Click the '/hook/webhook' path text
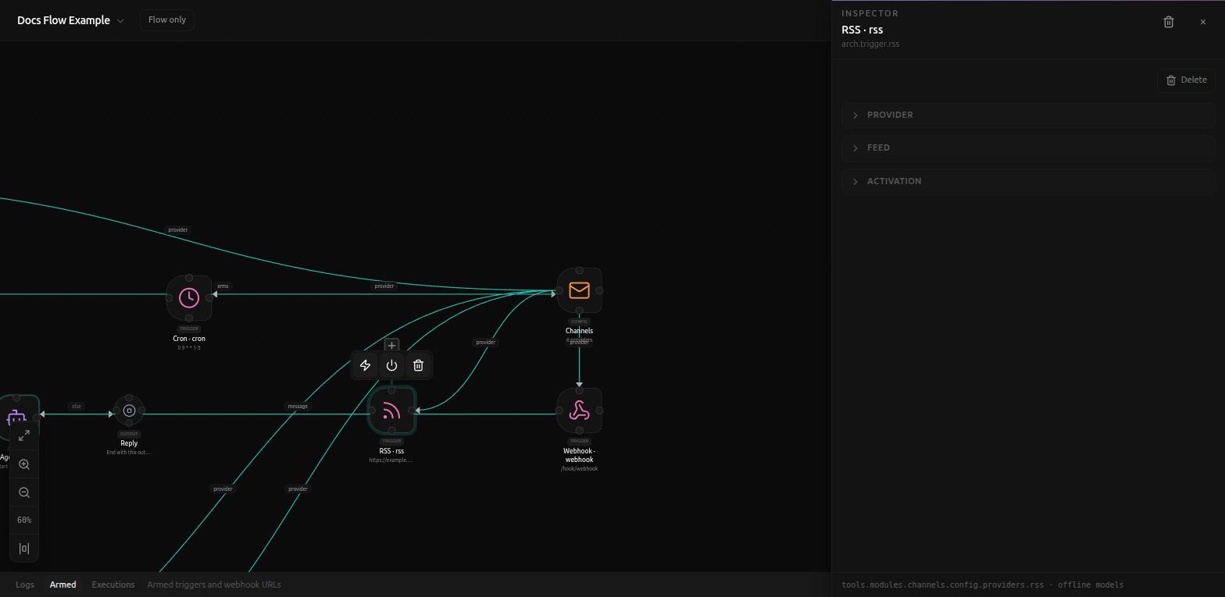Viewport: 1225px width, 597px height. click(x=579, y=469)
